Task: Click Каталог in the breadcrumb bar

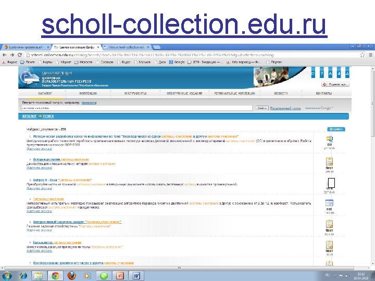Action: [x=29, y=116]
